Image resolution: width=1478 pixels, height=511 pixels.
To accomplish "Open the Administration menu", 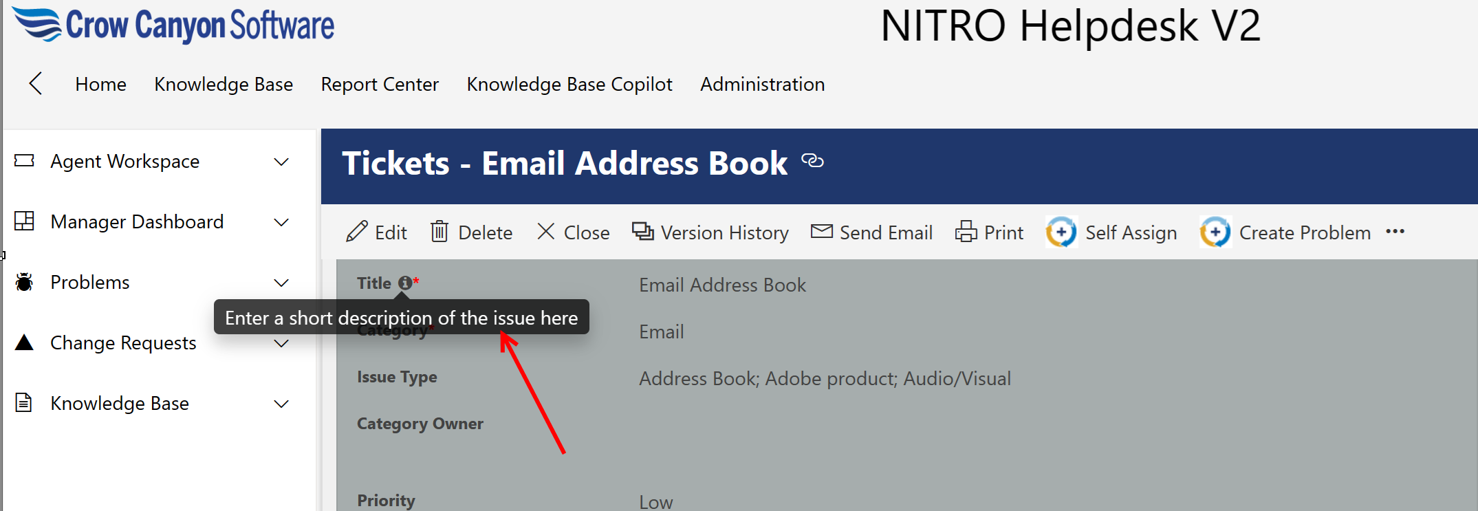I will 762,84.
